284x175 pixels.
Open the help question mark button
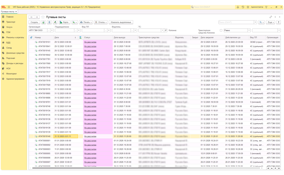(279, 22)
